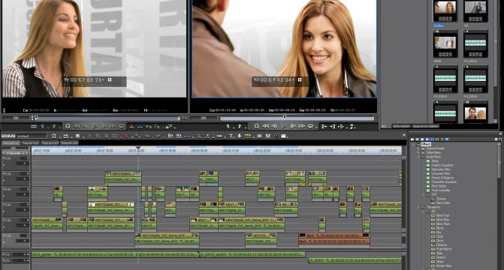Select couple clip thumbnail in bin

click(475, 112)
